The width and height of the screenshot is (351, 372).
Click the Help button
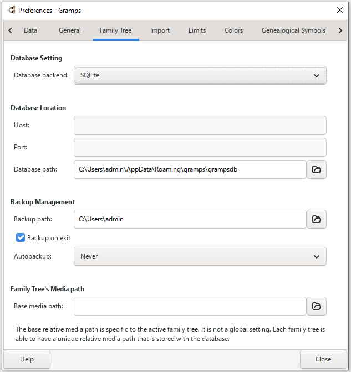point(27,359)
